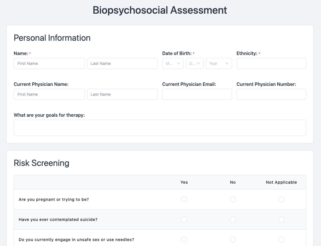The image size is (321, 246).
Task: Focus the Current Physician Email field
Action: click(x=197, y=94)
